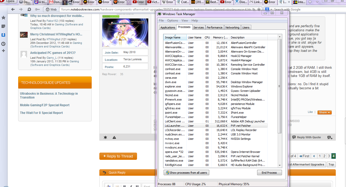Open the new tab plus button

pos(310,2)
